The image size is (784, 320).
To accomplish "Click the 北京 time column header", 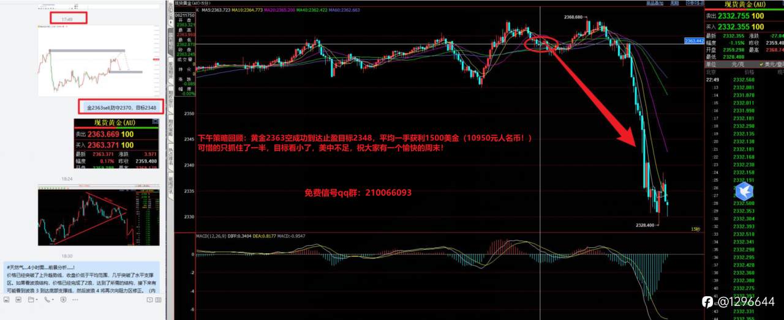I will click(711, 72).
